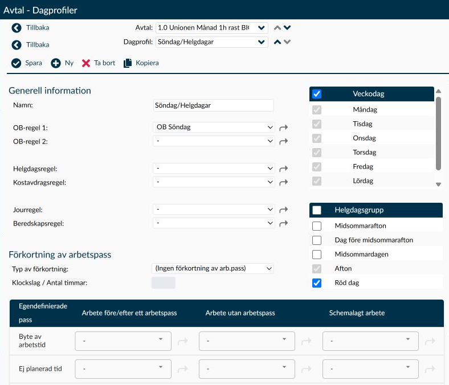Open Byte av arbetstid Schemalagt arbete dropdown
Viewport: 449px width, 385px height.
pyautogui.click(x=370, y=341)
